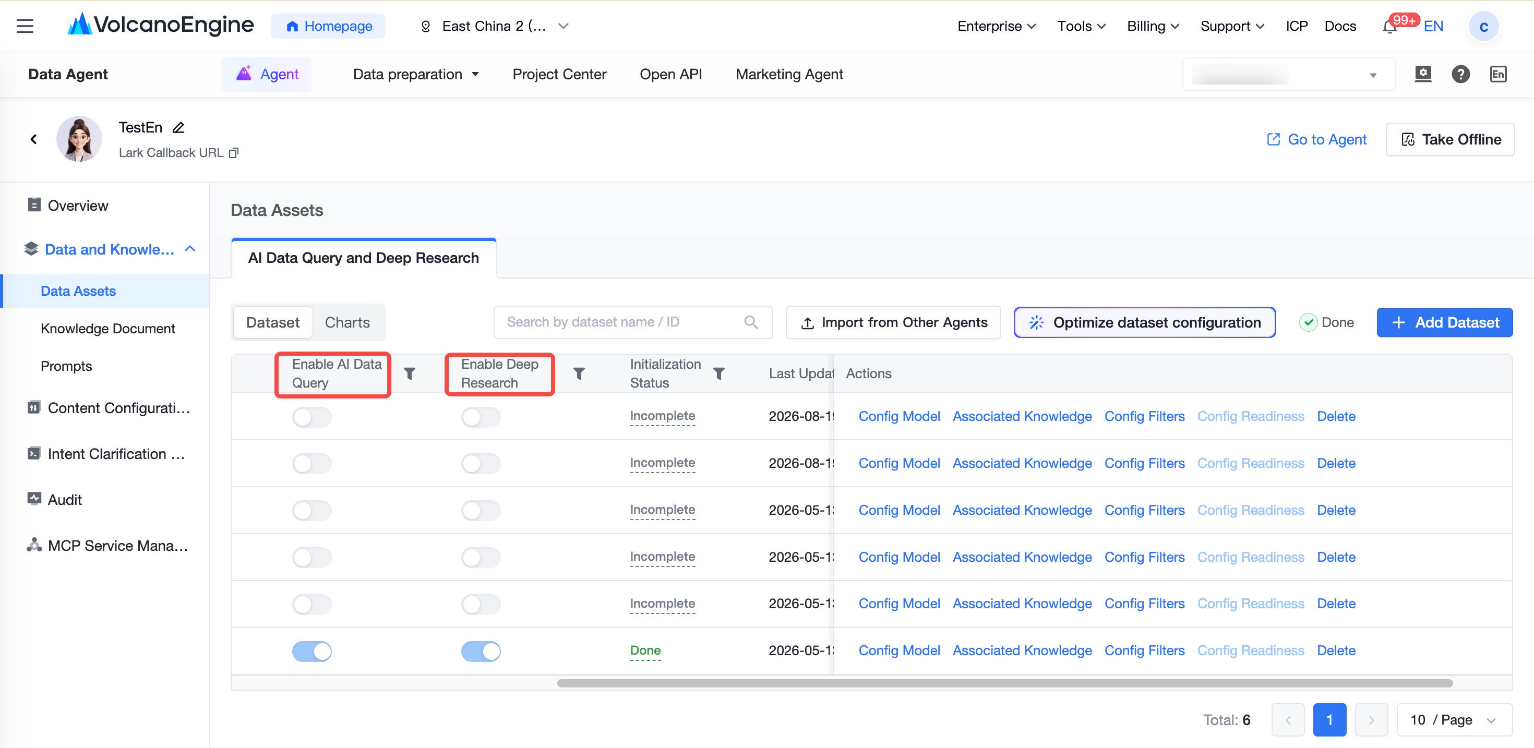Open the 10 / Page size dropdown
1534x748 pixels.
click(1454, 720)
